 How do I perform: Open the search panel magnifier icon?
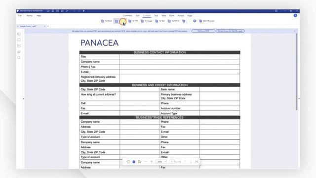pyautogui.click(x=19, y=58)
